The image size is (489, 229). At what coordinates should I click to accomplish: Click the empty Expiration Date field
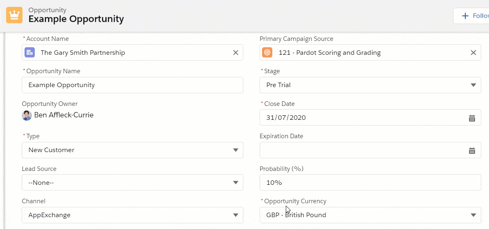(360, 150)
